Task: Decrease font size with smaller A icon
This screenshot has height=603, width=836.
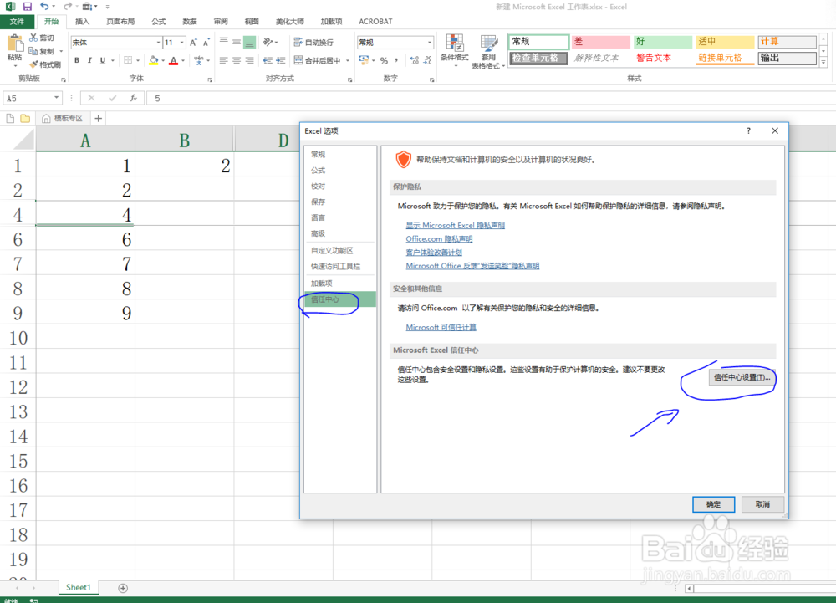Action: click(x=206, y=43)
